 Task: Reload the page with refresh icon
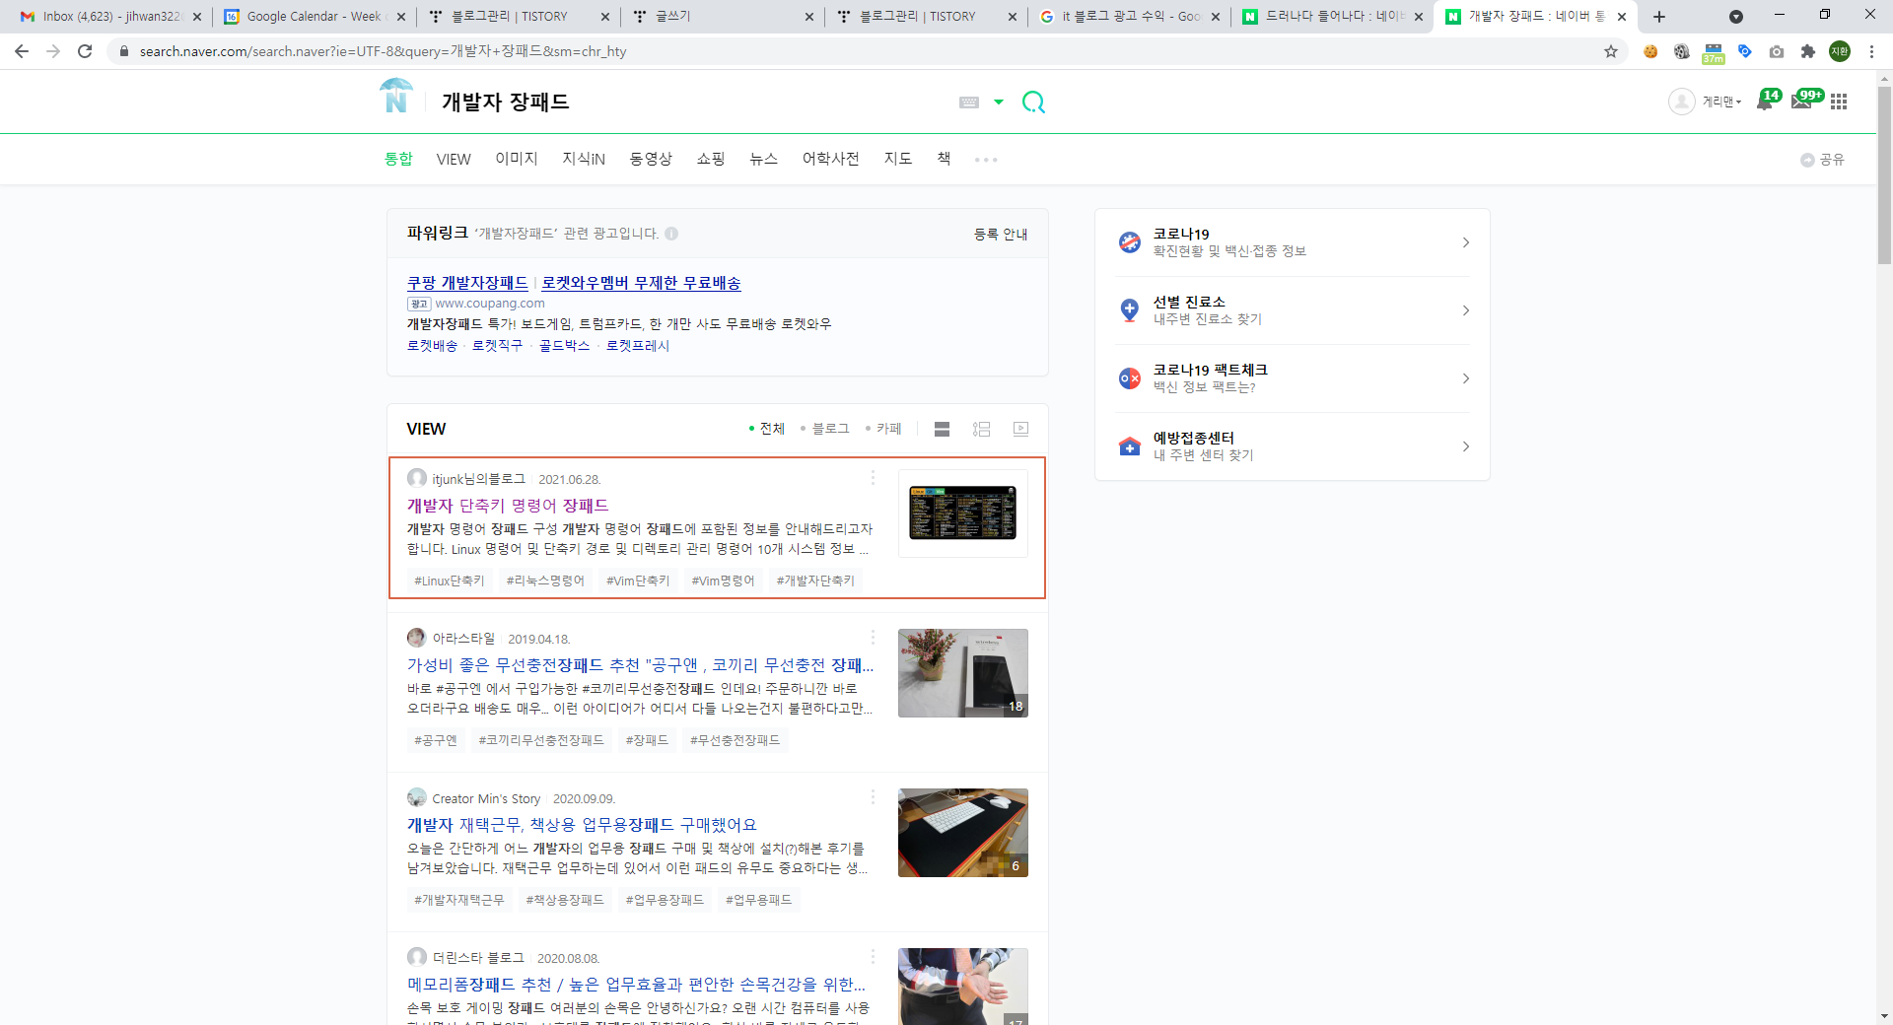85,51
